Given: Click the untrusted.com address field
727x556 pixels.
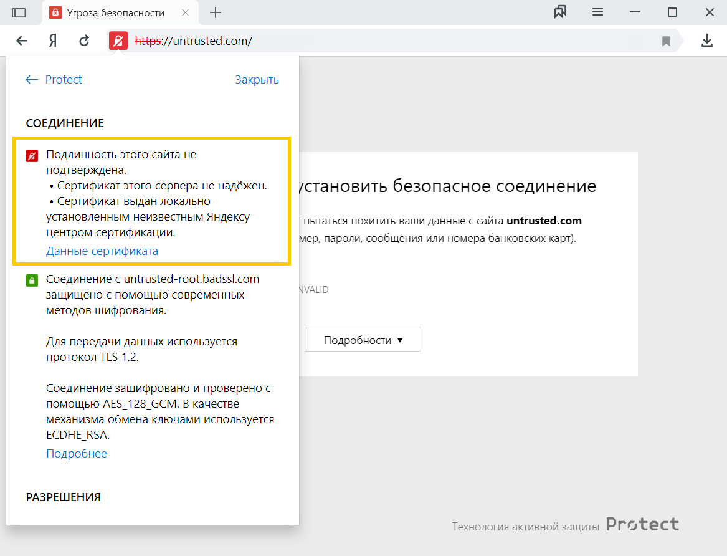Looking at the screenshot, I should tap(394, 41).
